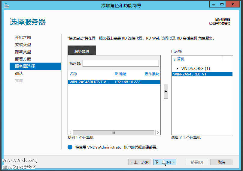This screenshot has width=243, height=171.
Task: Click the 192.168.10.222 IP address cell
Action: click(127, 82)
